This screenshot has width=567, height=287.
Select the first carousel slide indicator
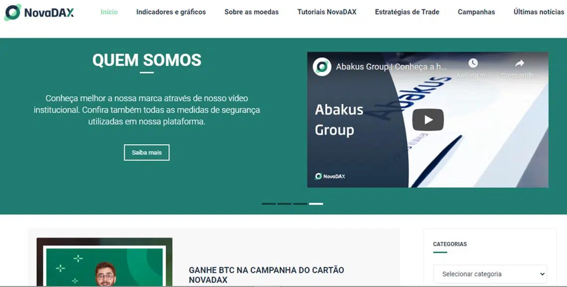269,204
